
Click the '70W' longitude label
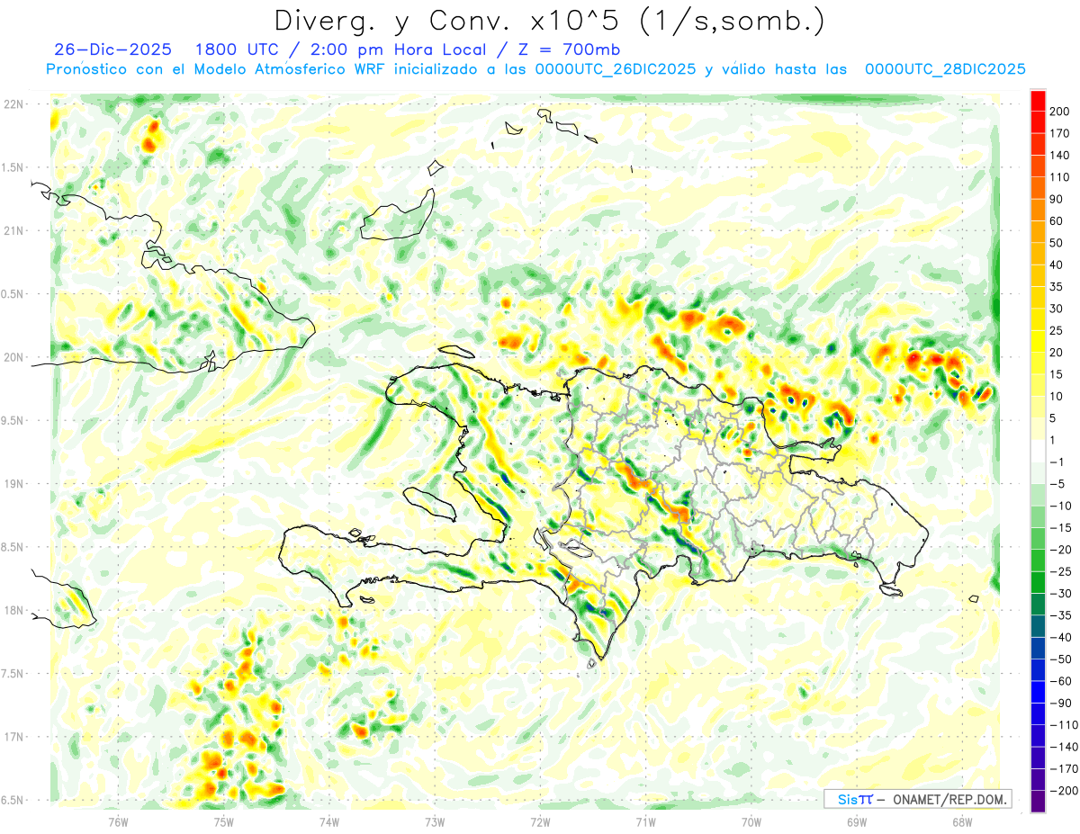coord(751,821)
